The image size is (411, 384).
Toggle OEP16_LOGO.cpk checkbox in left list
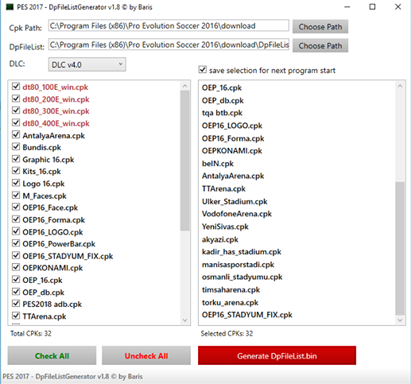click(x=16, y=231)
